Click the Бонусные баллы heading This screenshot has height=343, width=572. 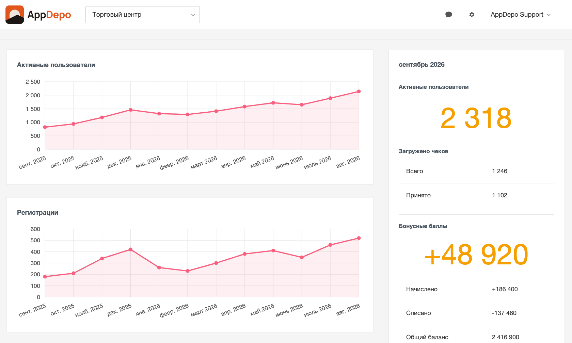tap(423, 226)
